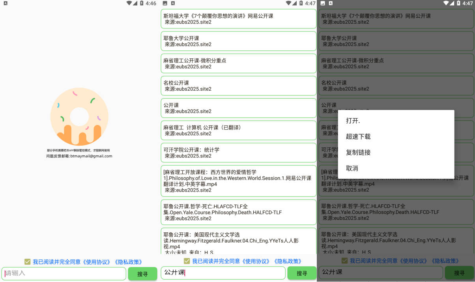Toggle the agreement checkbox on the bright results screen
Image resolution: width=475 pixels, height=282 pixels.
coord(187,261)
